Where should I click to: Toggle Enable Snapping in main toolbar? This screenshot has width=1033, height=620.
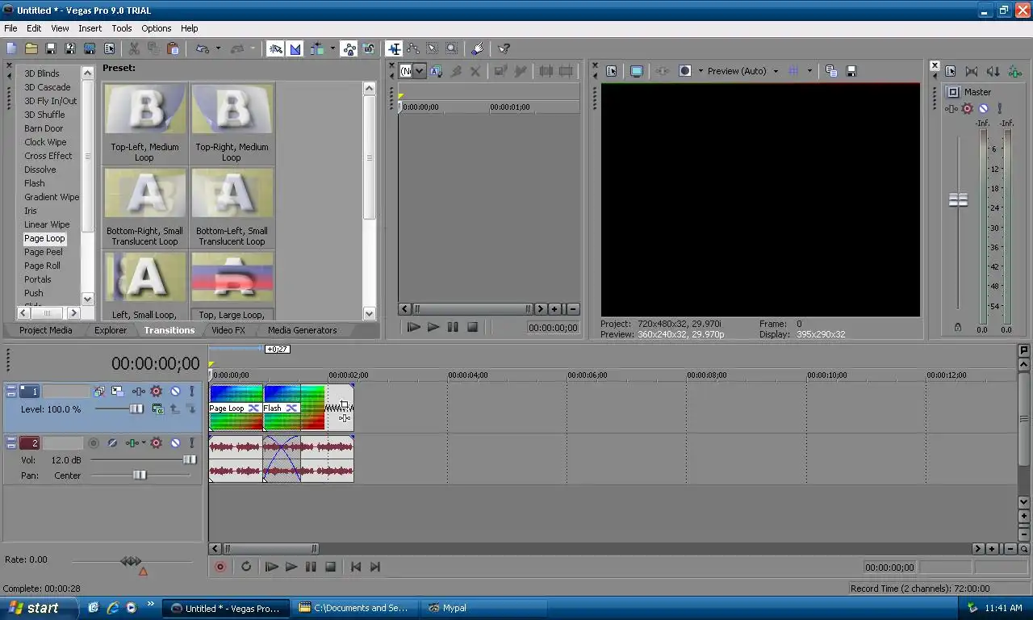click(x=276, y=49)
